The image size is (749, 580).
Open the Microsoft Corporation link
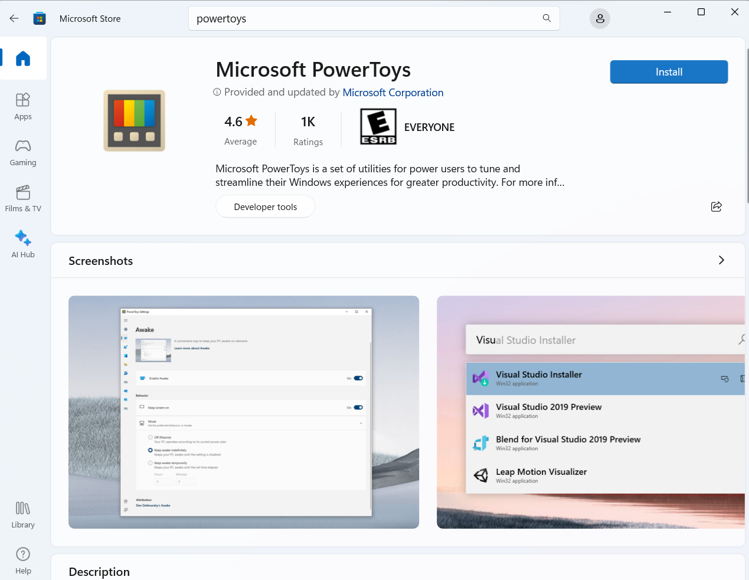[x=393, y=93]
